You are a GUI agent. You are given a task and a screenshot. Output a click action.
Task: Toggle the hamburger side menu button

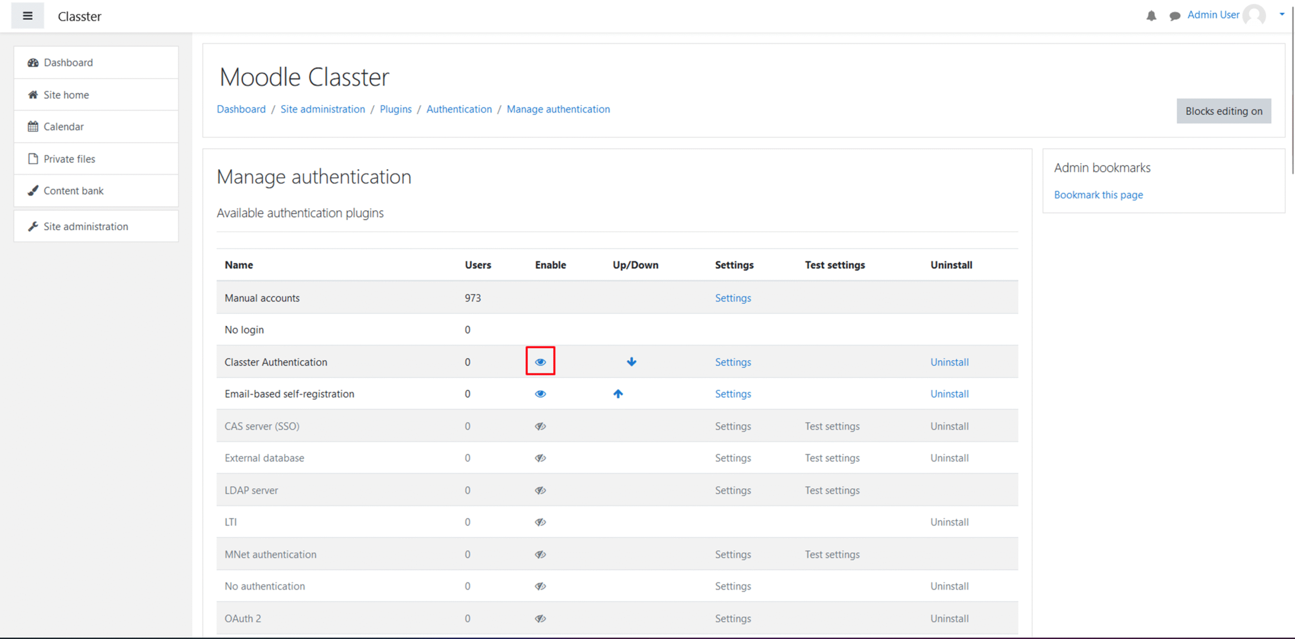27,16
